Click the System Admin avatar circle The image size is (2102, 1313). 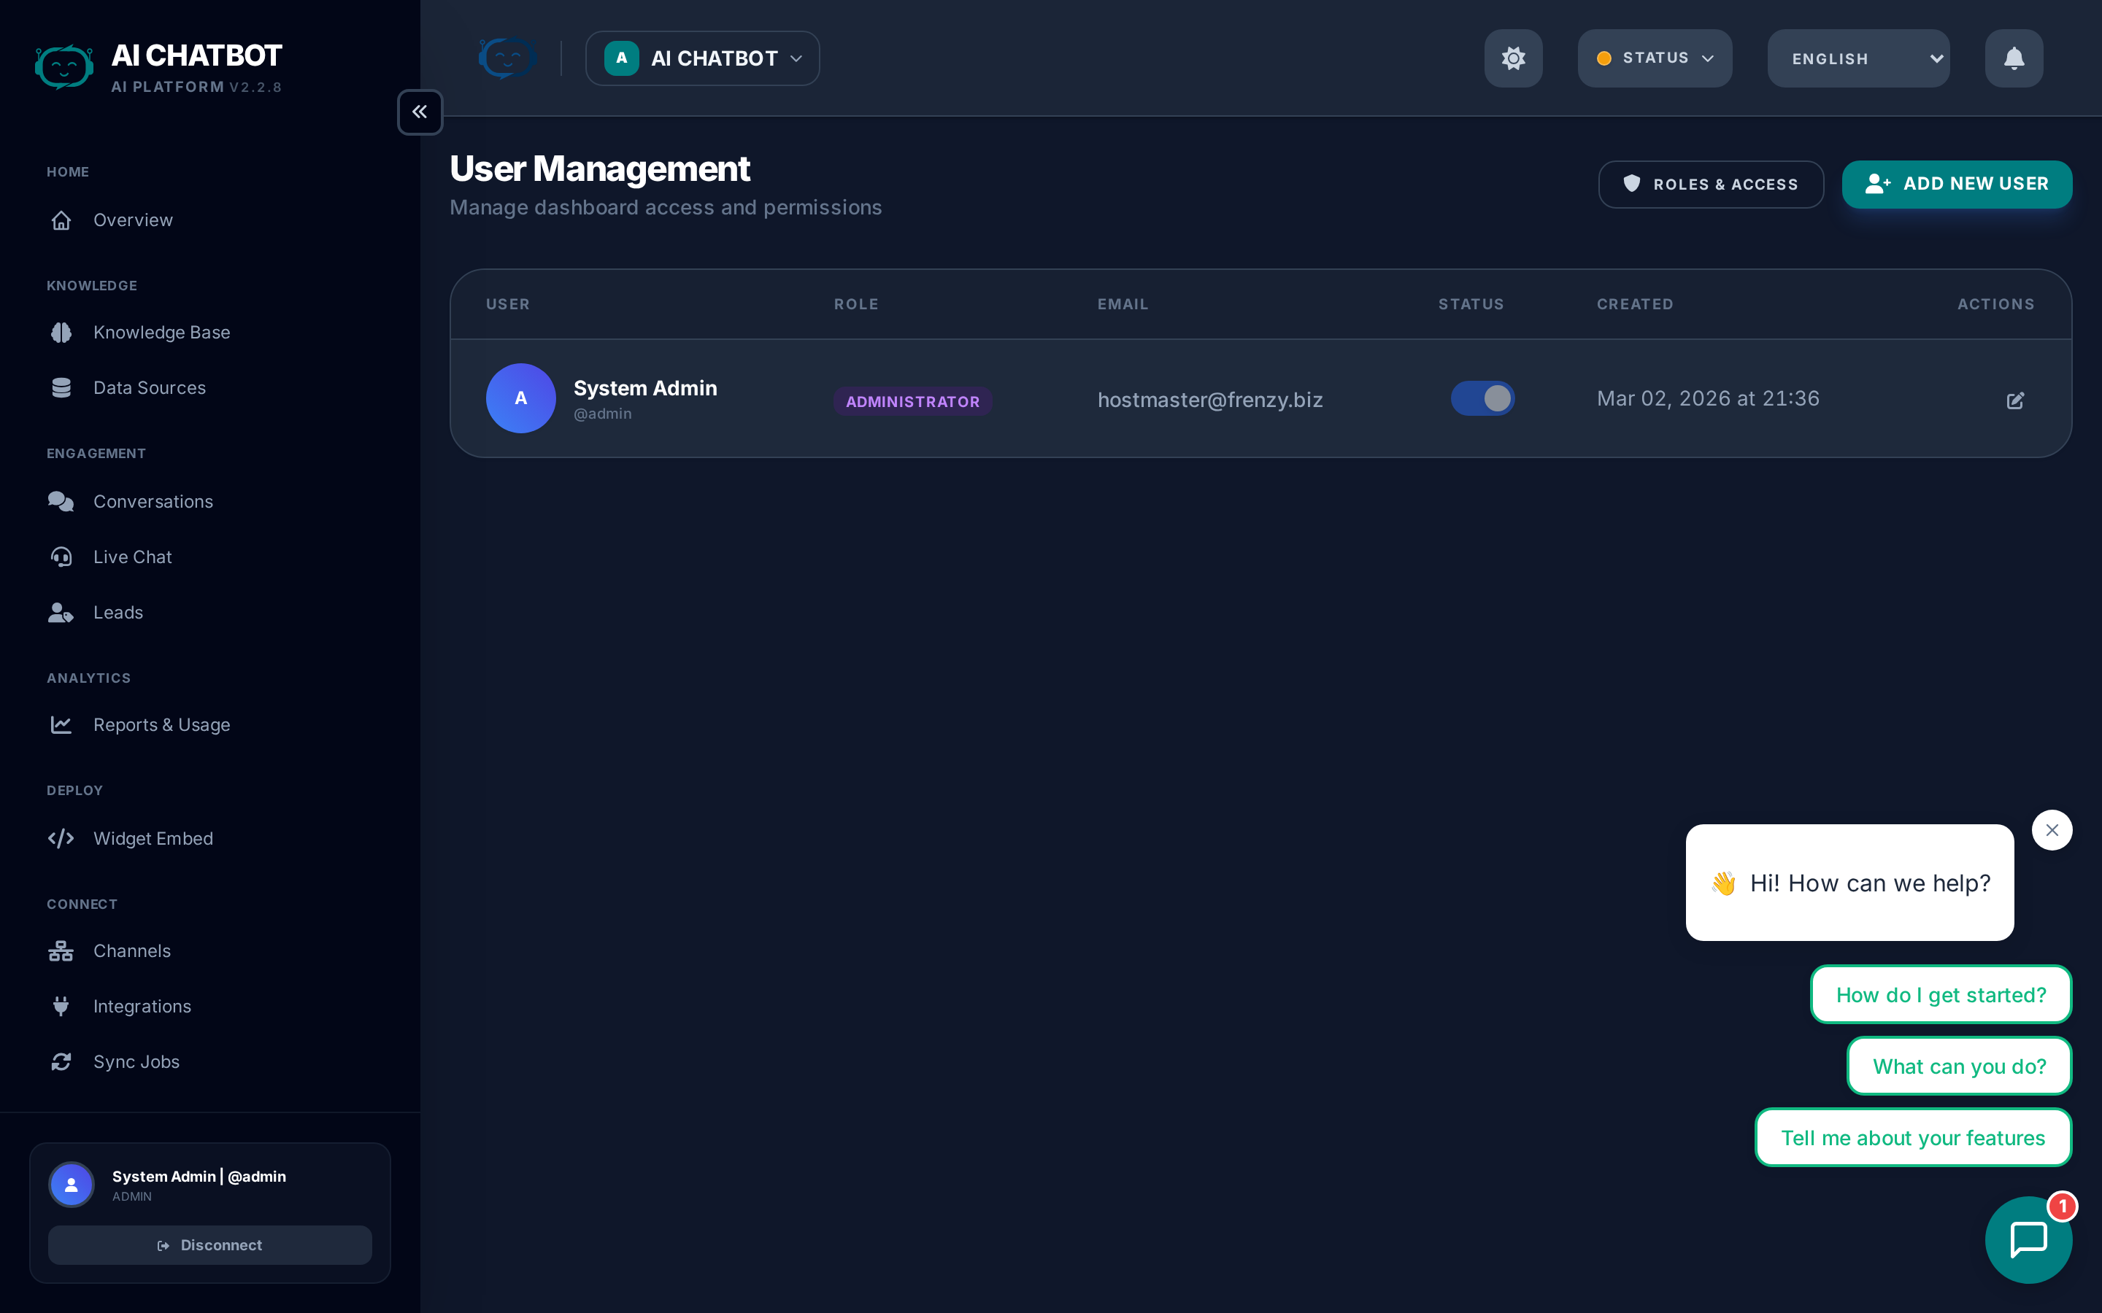click(x=520, y=398)
